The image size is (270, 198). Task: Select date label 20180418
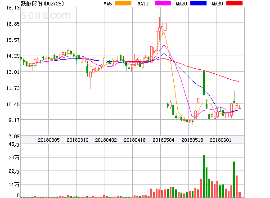(135, 140)
